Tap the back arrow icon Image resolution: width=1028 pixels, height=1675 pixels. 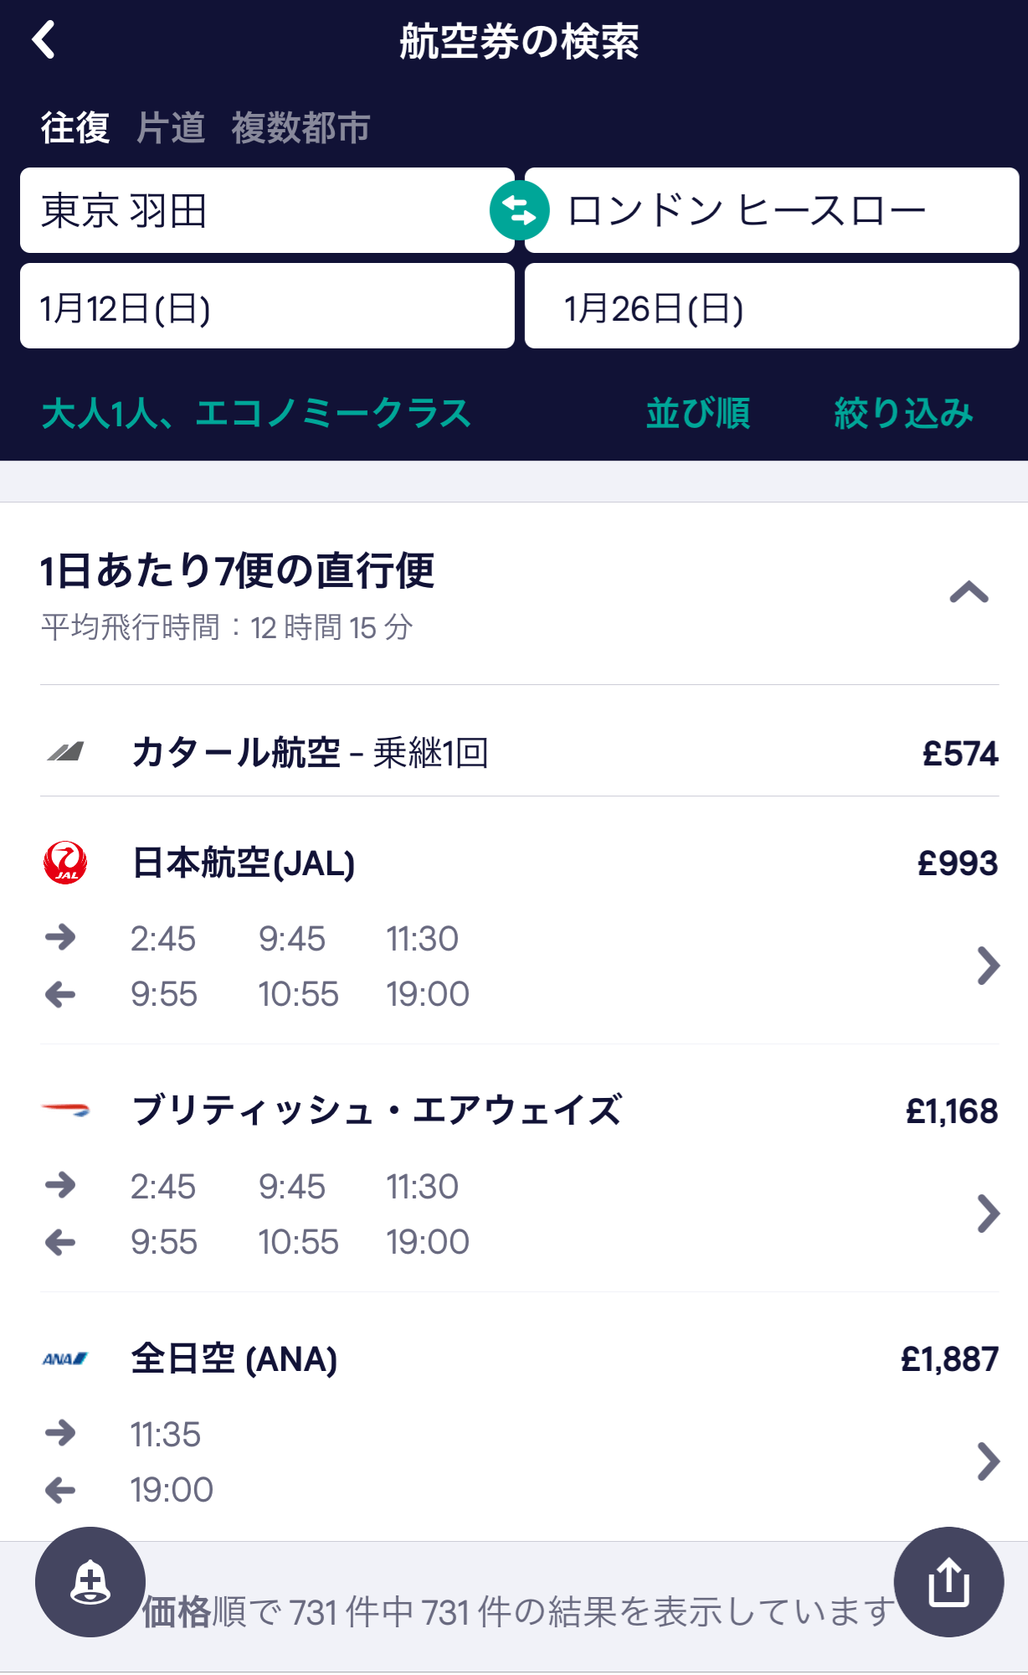tap(44, 40)
